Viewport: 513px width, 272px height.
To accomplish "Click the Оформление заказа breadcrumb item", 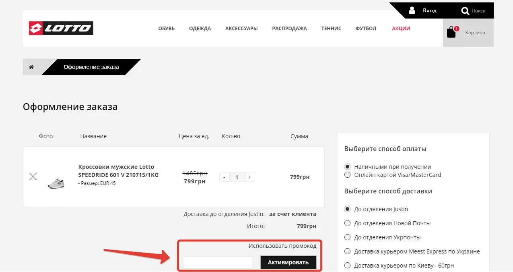I will (x=91, y=67).
